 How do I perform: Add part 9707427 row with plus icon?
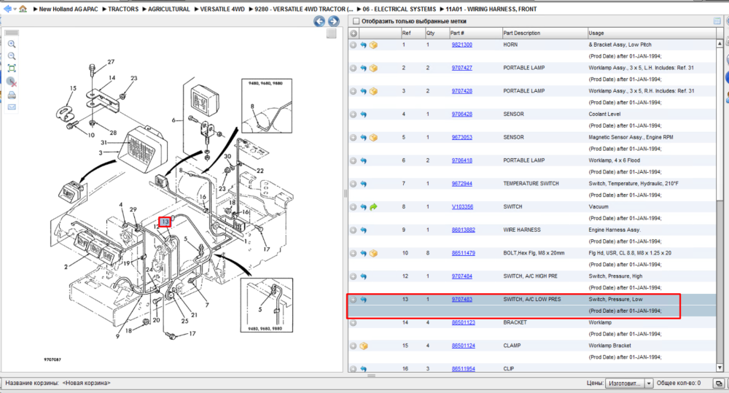coord(354,68)
